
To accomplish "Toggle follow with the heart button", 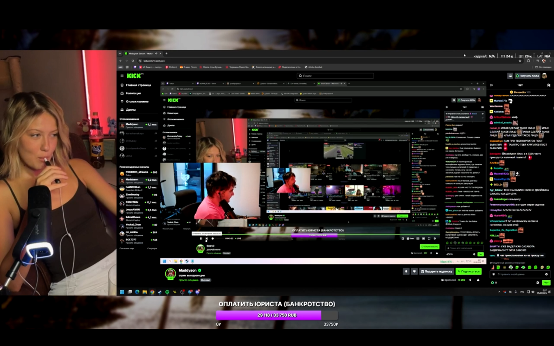I will coord(414,271).
